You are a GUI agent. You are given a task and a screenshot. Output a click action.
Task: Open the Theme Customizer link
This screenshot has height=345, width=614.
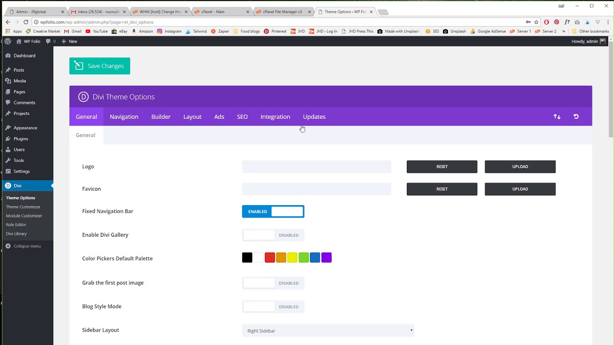23,207
